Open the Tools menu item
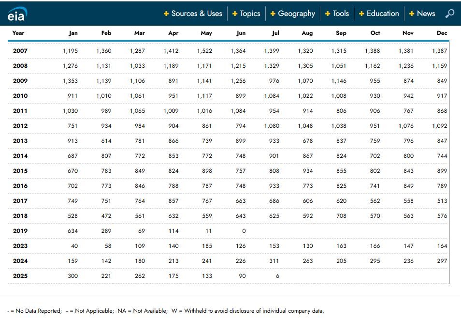The width and height of the screenshot is (461, 320). click(341, 14)
